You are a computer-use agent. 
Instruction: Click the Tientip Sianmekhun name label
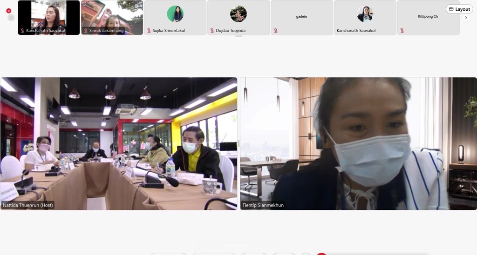(263, 205)
